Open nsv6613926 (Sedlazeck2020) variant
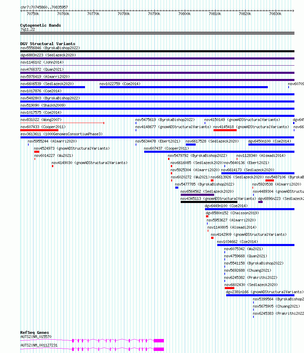Screen dimensions: 304x353 (237, 178)
